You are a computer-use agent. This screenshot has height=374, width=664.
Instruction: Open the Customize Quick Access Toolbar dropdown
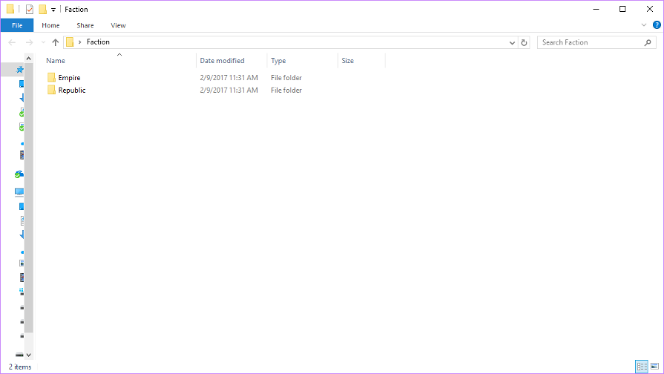53,10
